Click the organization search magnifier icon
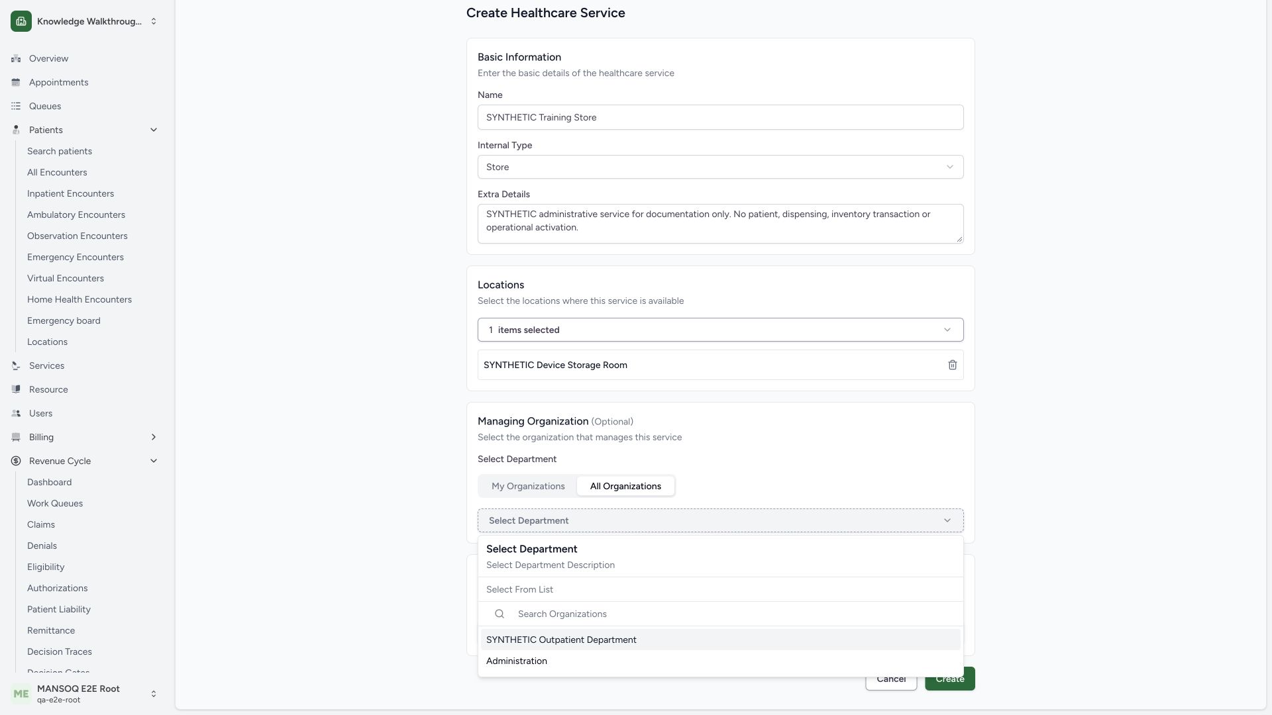The image size is (1272, 715). [x=500, y=614]
